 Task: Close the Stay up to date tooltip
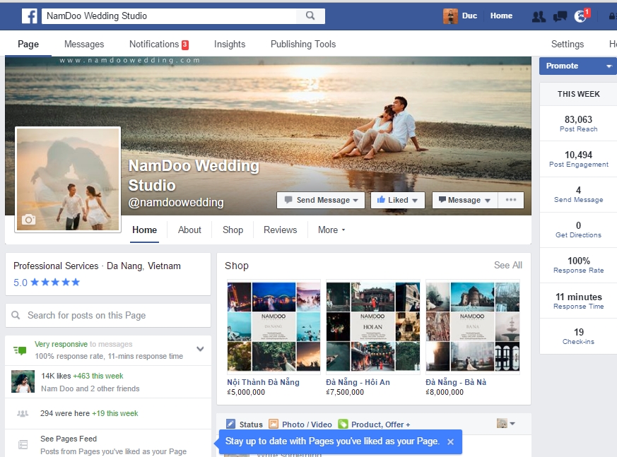(x=450, y=441)
